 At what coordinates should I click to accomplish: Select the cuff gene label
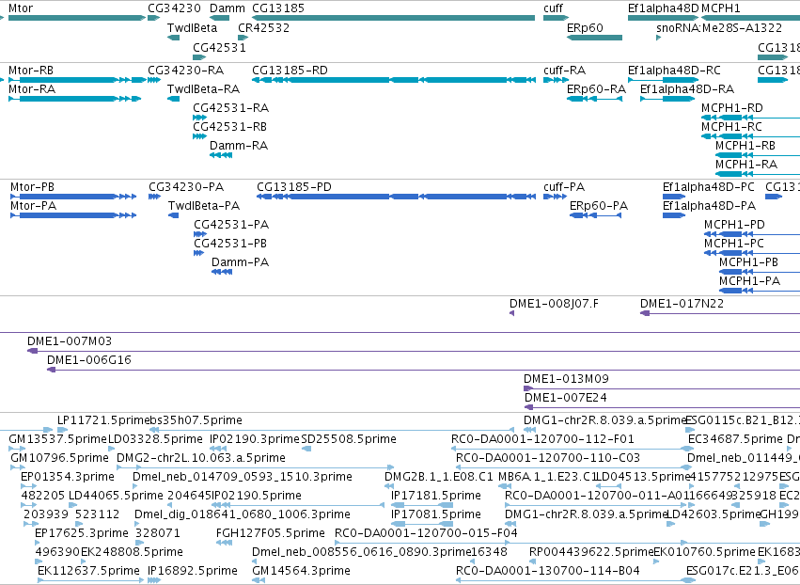tap(553, 8)
